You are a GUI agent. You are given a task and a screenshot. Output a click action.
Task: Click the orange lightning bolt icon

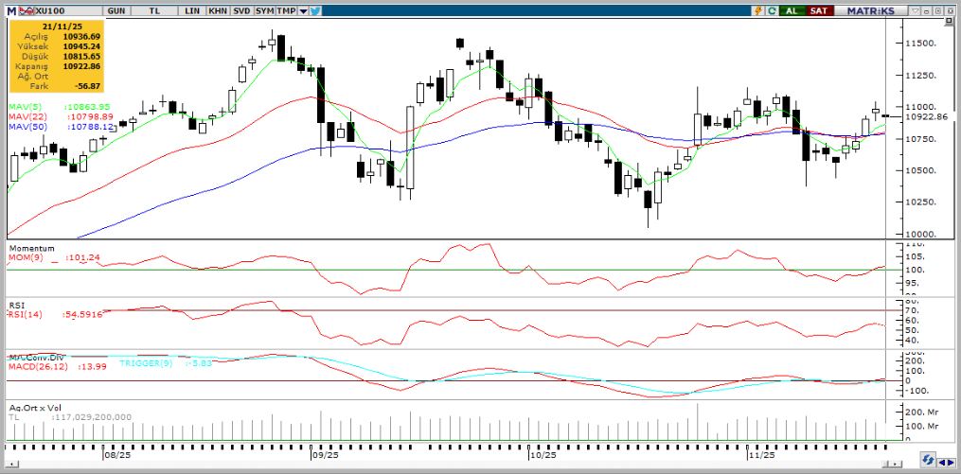click(756, 9)
